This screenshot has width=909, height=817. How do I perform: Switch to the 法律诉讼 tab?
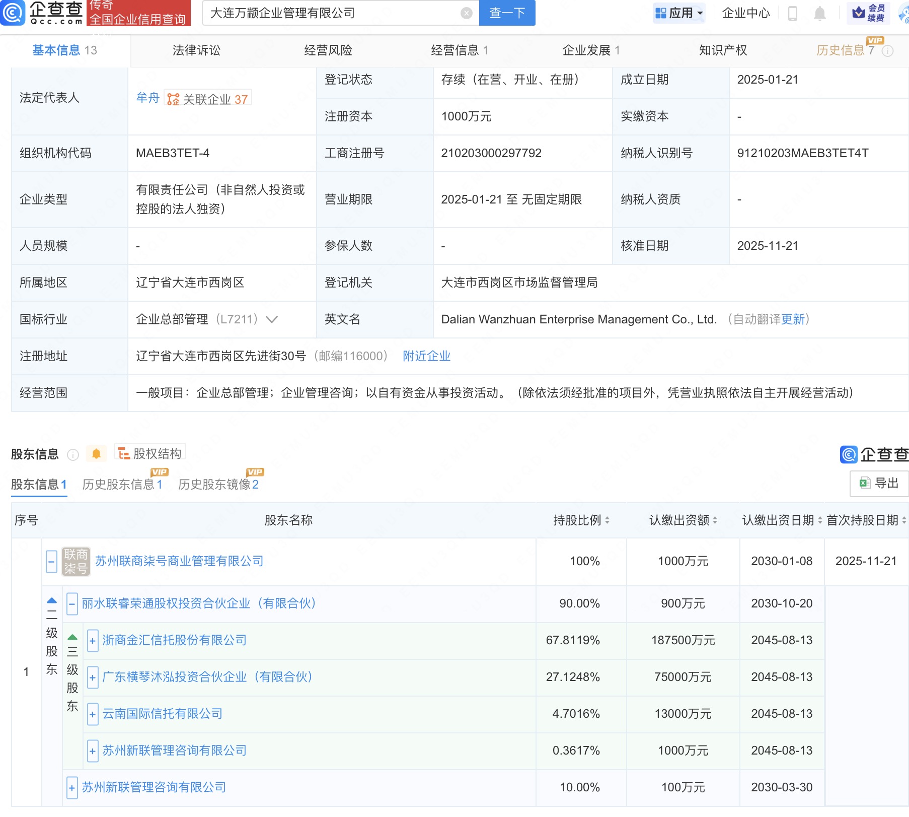[x=196, y=50]
